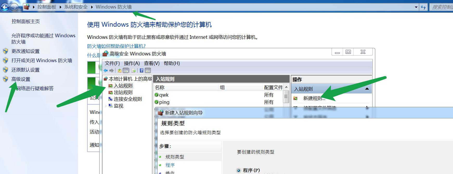
Task: Open the address bar history dropdown
Action: click(x=416, y=7)
